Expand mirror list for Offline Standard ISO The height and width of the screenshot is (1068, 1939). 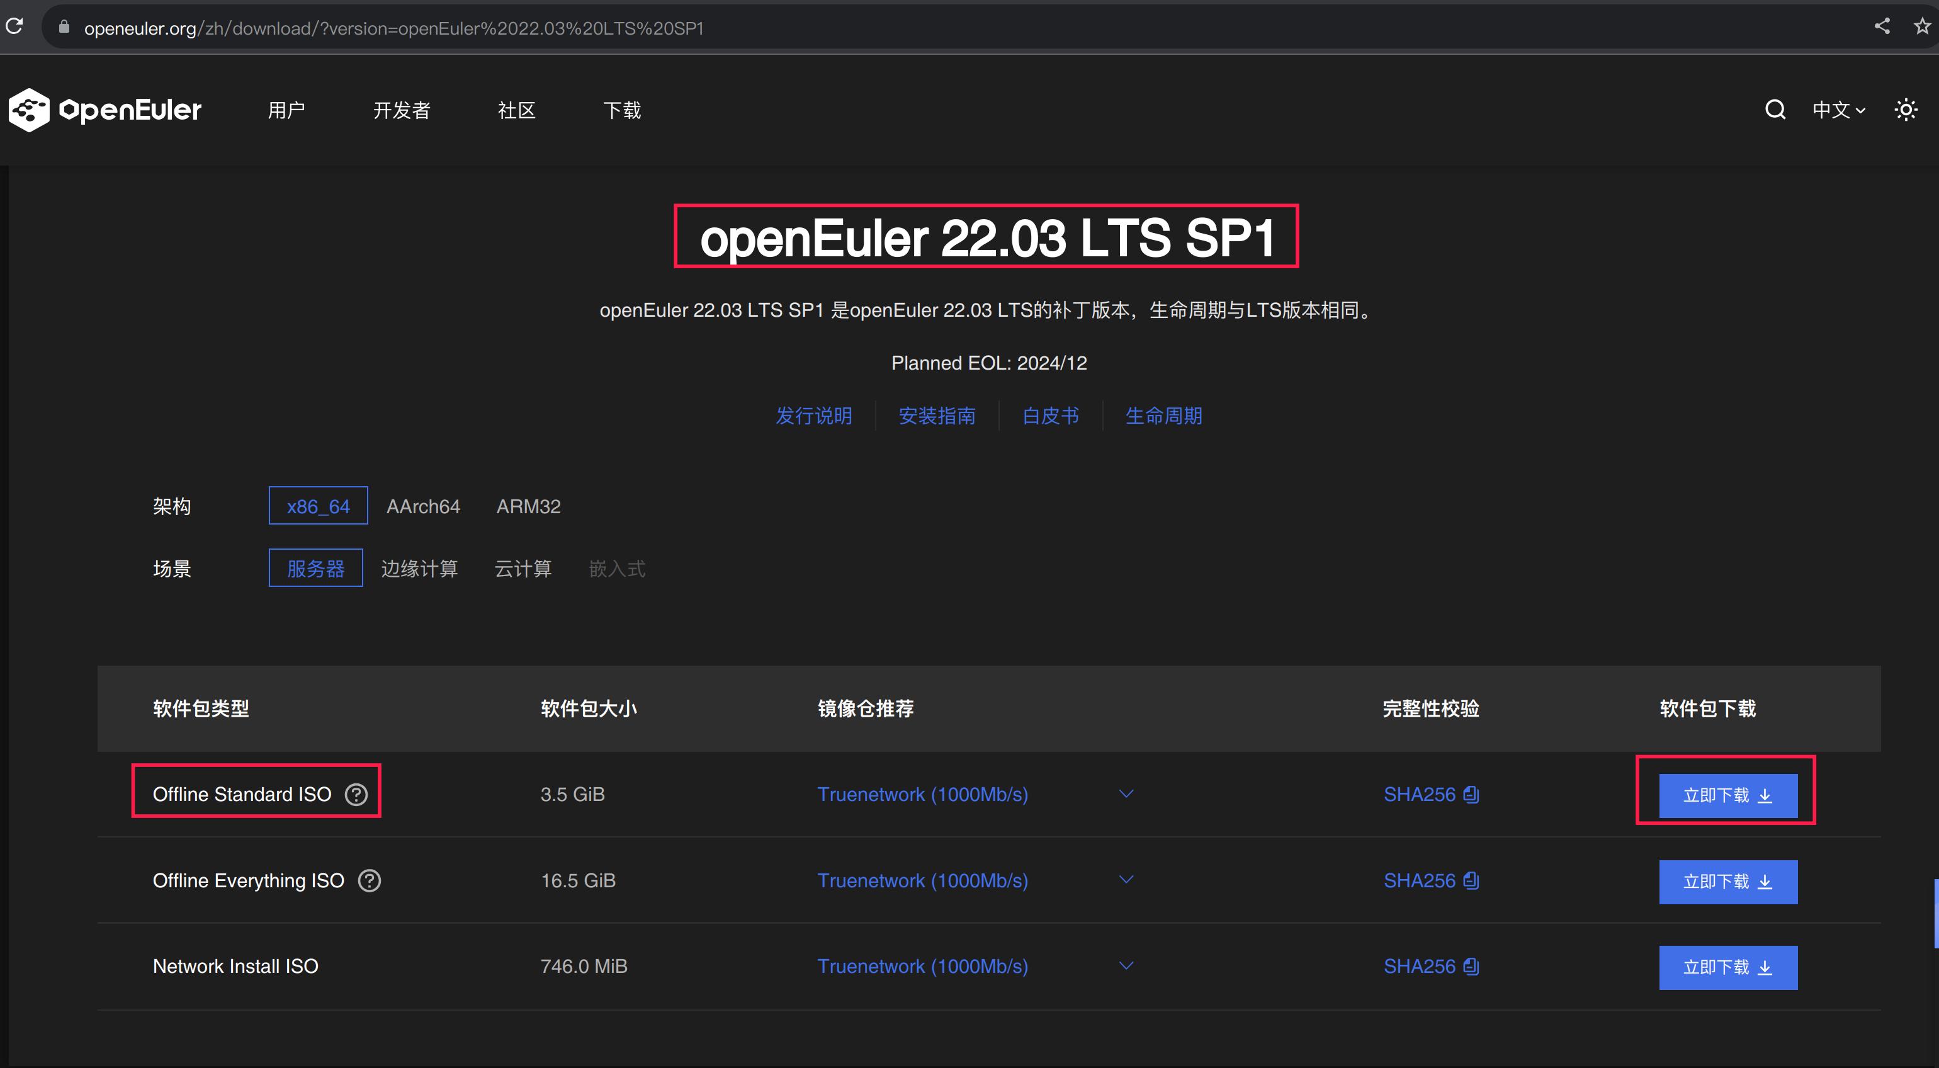tap(1126, 794)
